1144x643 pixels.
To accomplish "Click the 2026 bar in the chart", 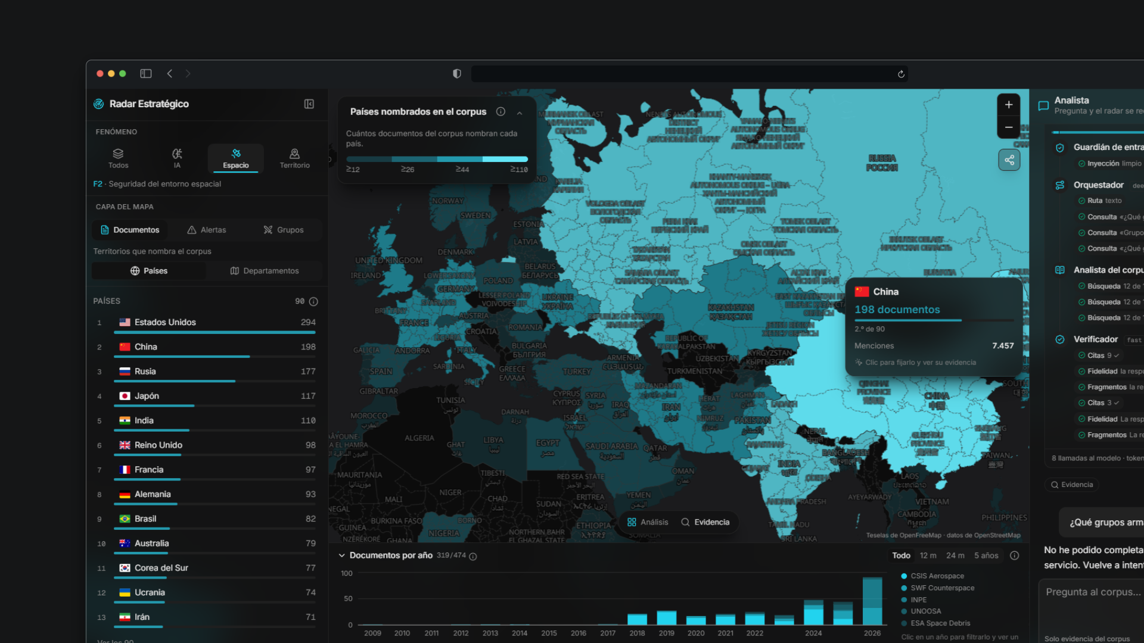I will (872, 600).
